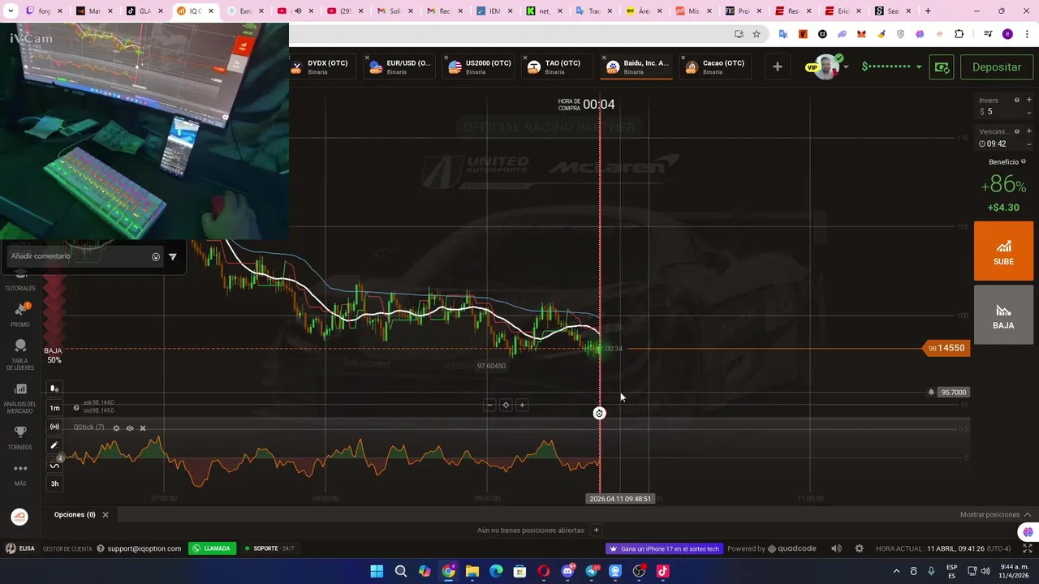Open platform settings gear in footer
1039x584 pixels.
(x=859, y=548)
